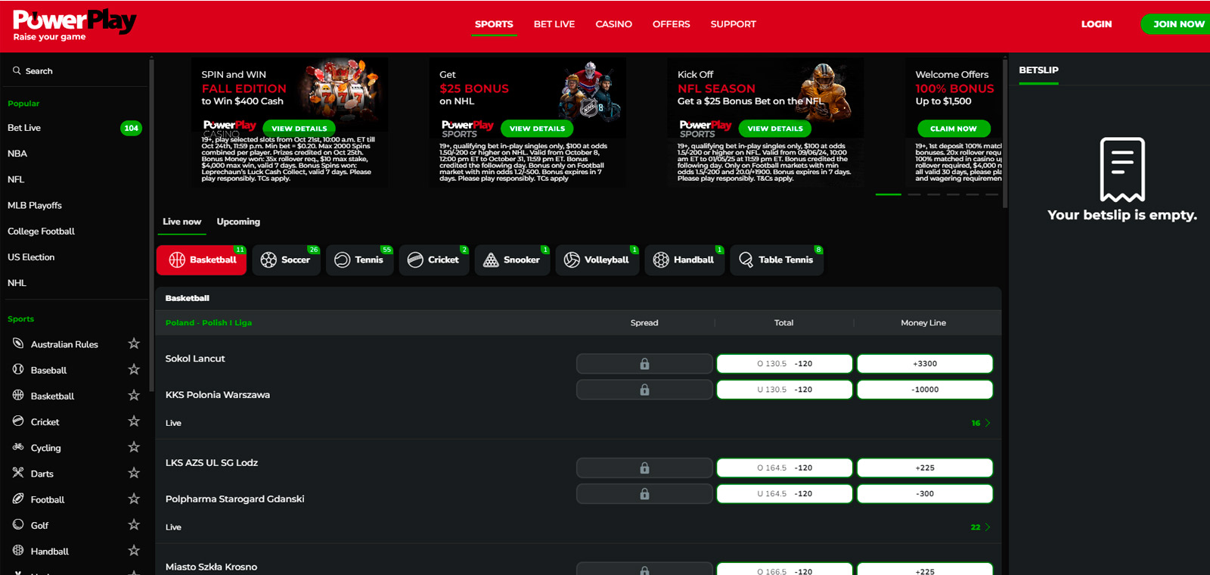Image resolution: width=1210 pixels, height=575 pixels.
Task: Click locked spread icon for Polpharma Starogard Gdanski
Action: [x=644, y=494]
